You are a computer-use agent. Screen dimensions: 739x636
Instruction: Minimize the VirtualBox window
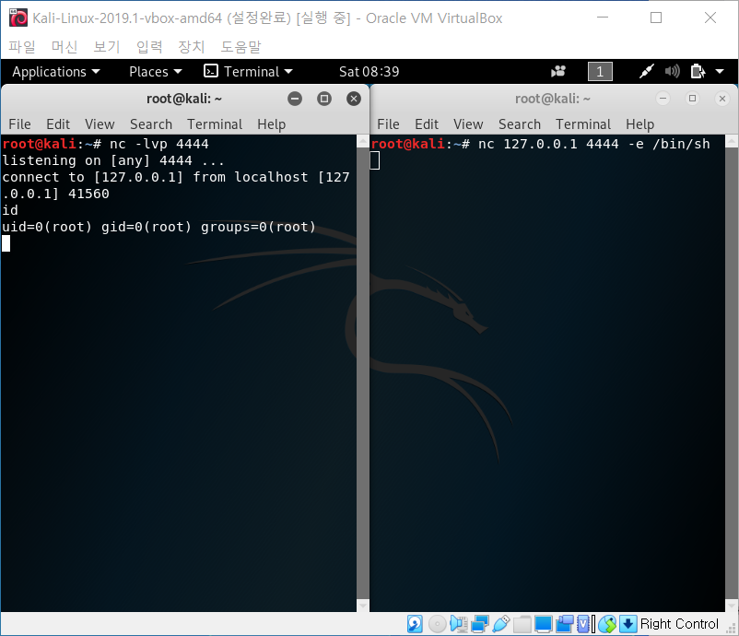(603, 18)
